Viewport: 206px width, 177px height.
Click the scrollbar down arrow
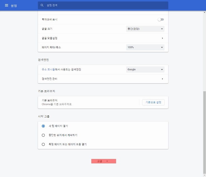point(204,175)
